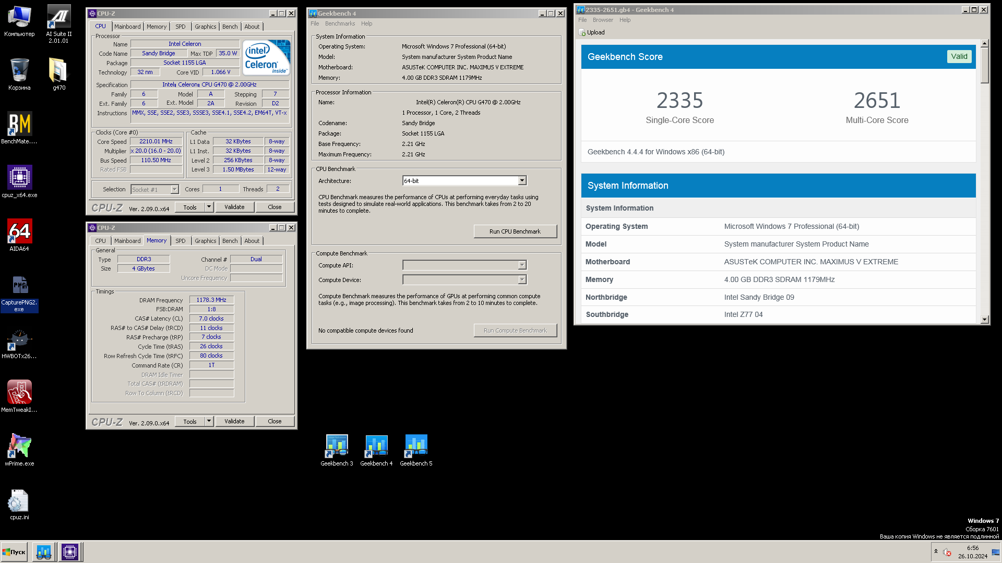The height and width of the screenshot is (563, 1002).
Task: Open the Architecture 64-bit dropdown
Action: 464,181
